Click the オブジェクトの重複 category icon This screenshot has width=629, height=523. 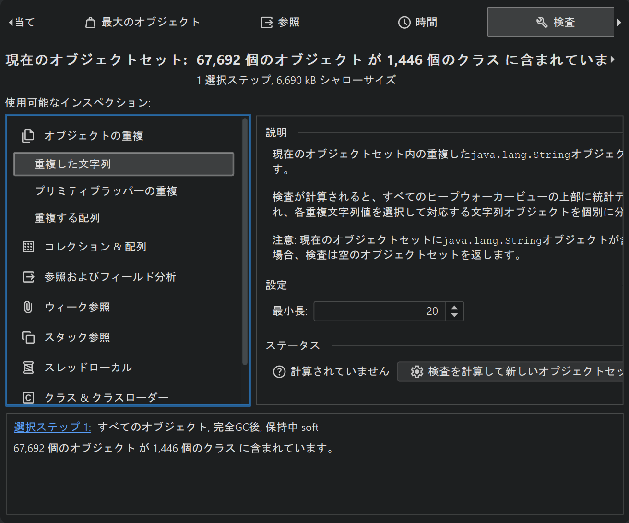point(28,136)
